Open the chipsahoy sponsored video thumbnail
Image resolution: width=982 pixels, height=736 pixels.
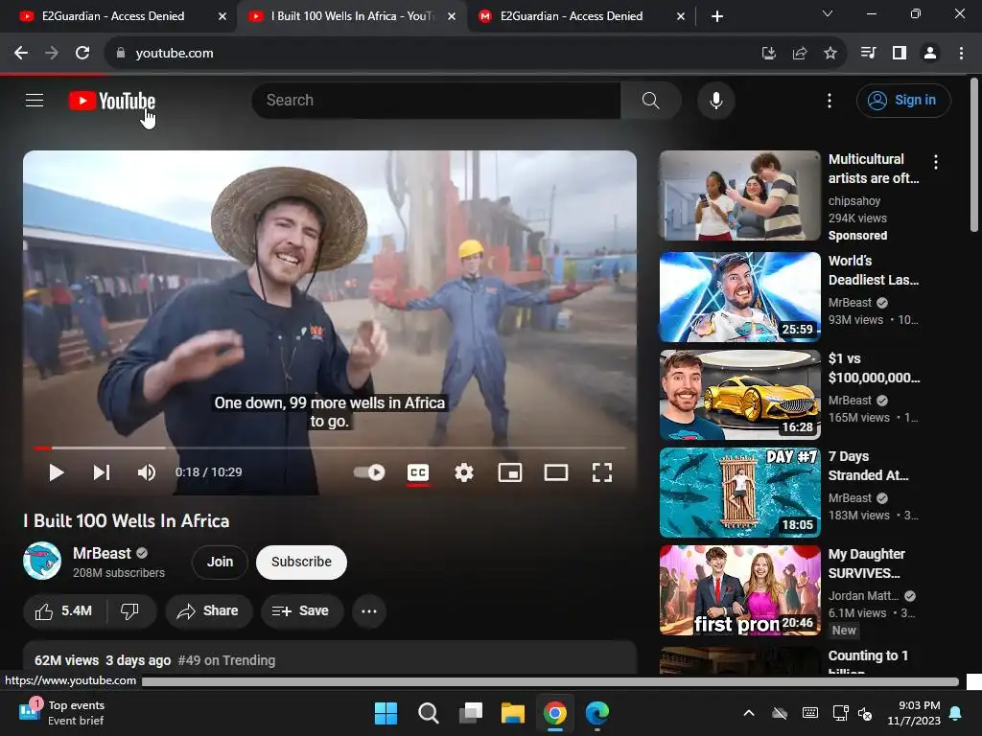coord(739,195)
